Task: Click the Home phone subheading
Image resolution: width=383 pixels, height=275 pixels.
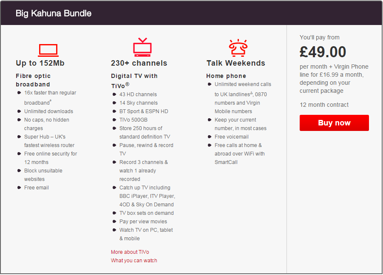Action: [x=226, y=76]
